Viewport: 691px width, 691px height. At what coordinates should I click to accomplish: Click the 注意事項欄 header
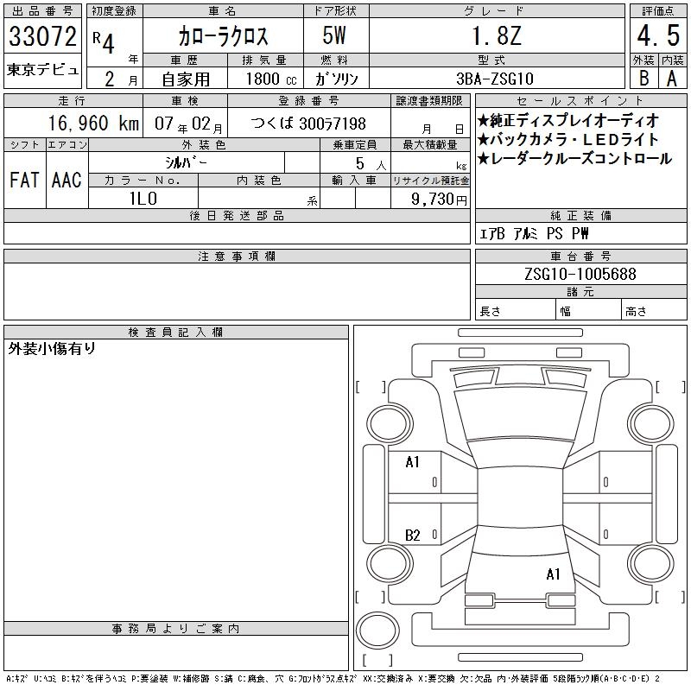click(237, 256)
